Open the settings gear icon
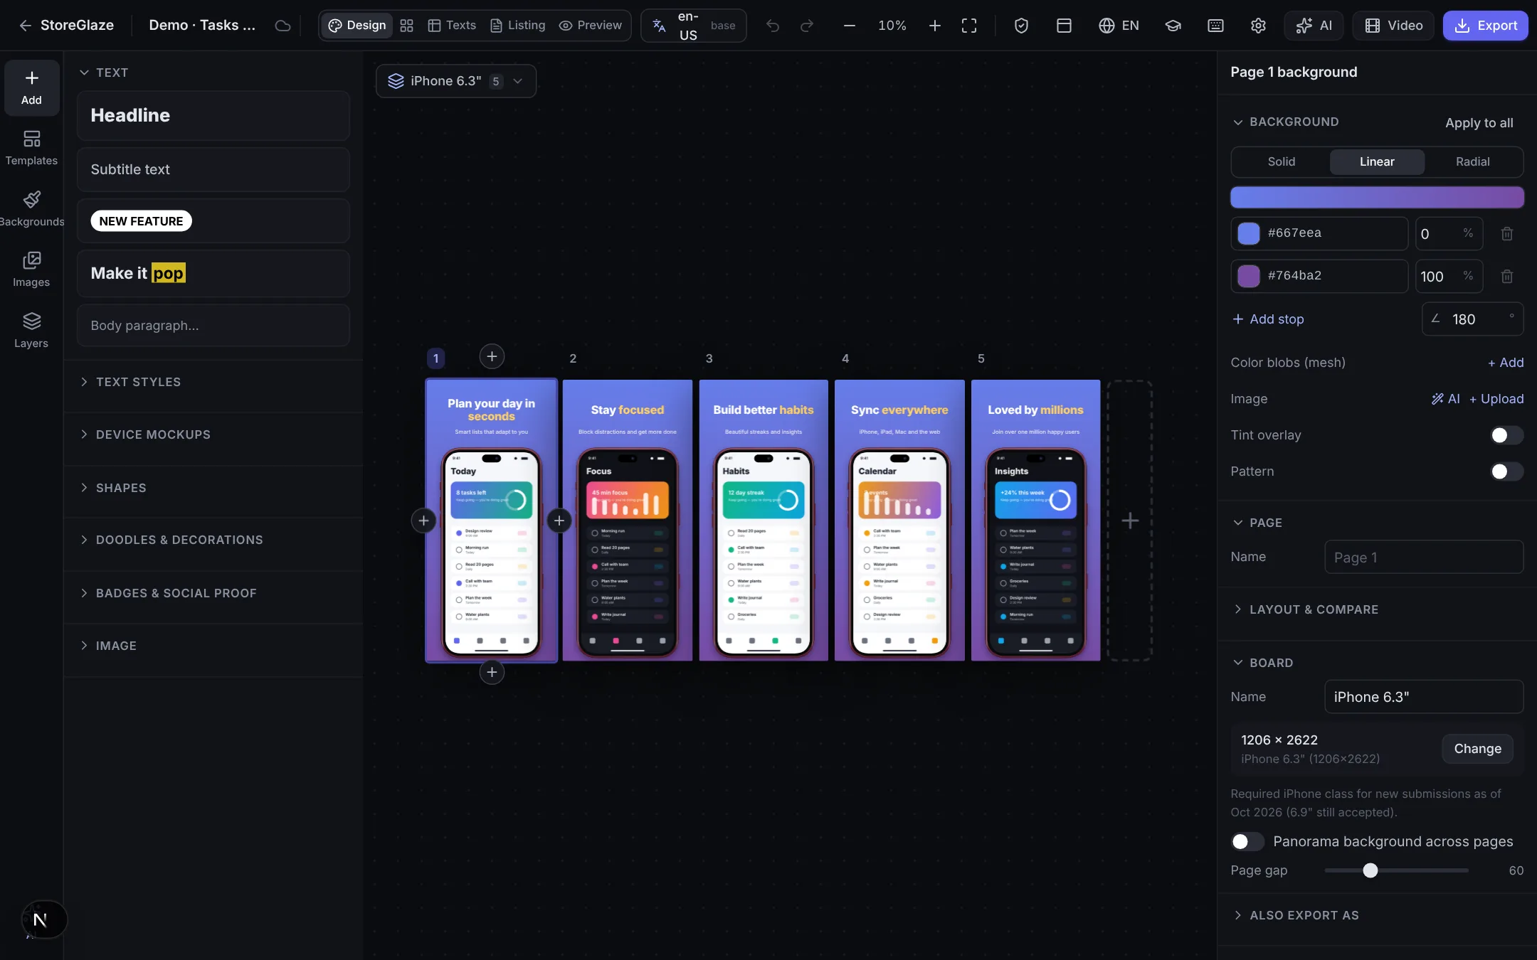1537x960 pixels. pyautogui.click(x=1258, y=26)
